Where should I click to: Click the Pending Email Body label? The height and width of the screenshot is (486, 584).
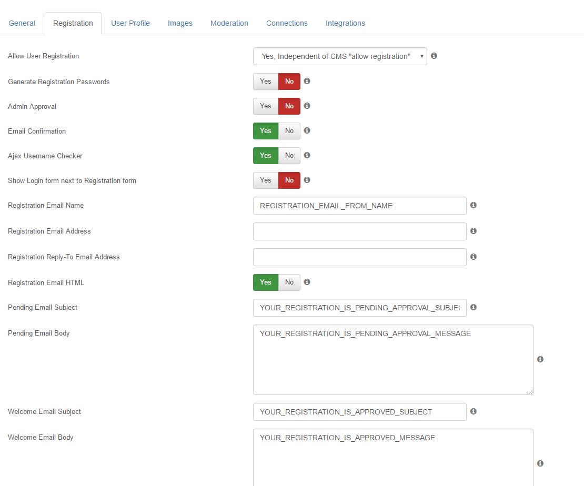pos(39,333)
